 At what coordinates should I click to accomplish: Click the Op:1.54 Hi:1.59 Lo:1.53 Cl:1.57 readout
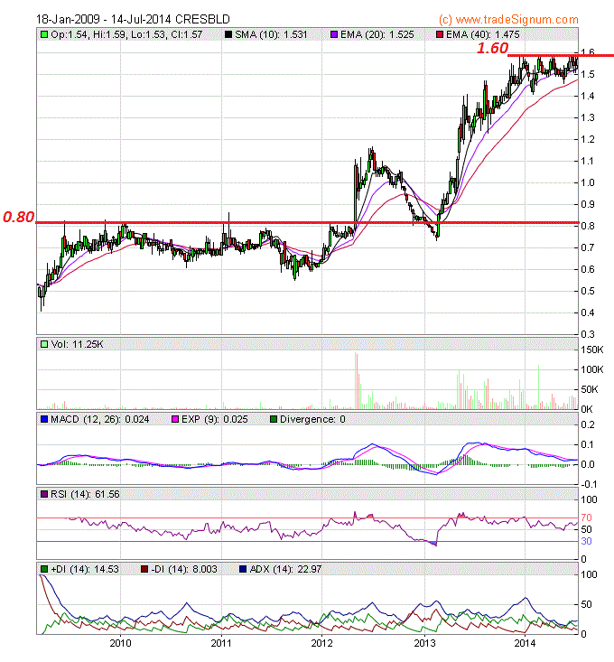tap(126, 34)
